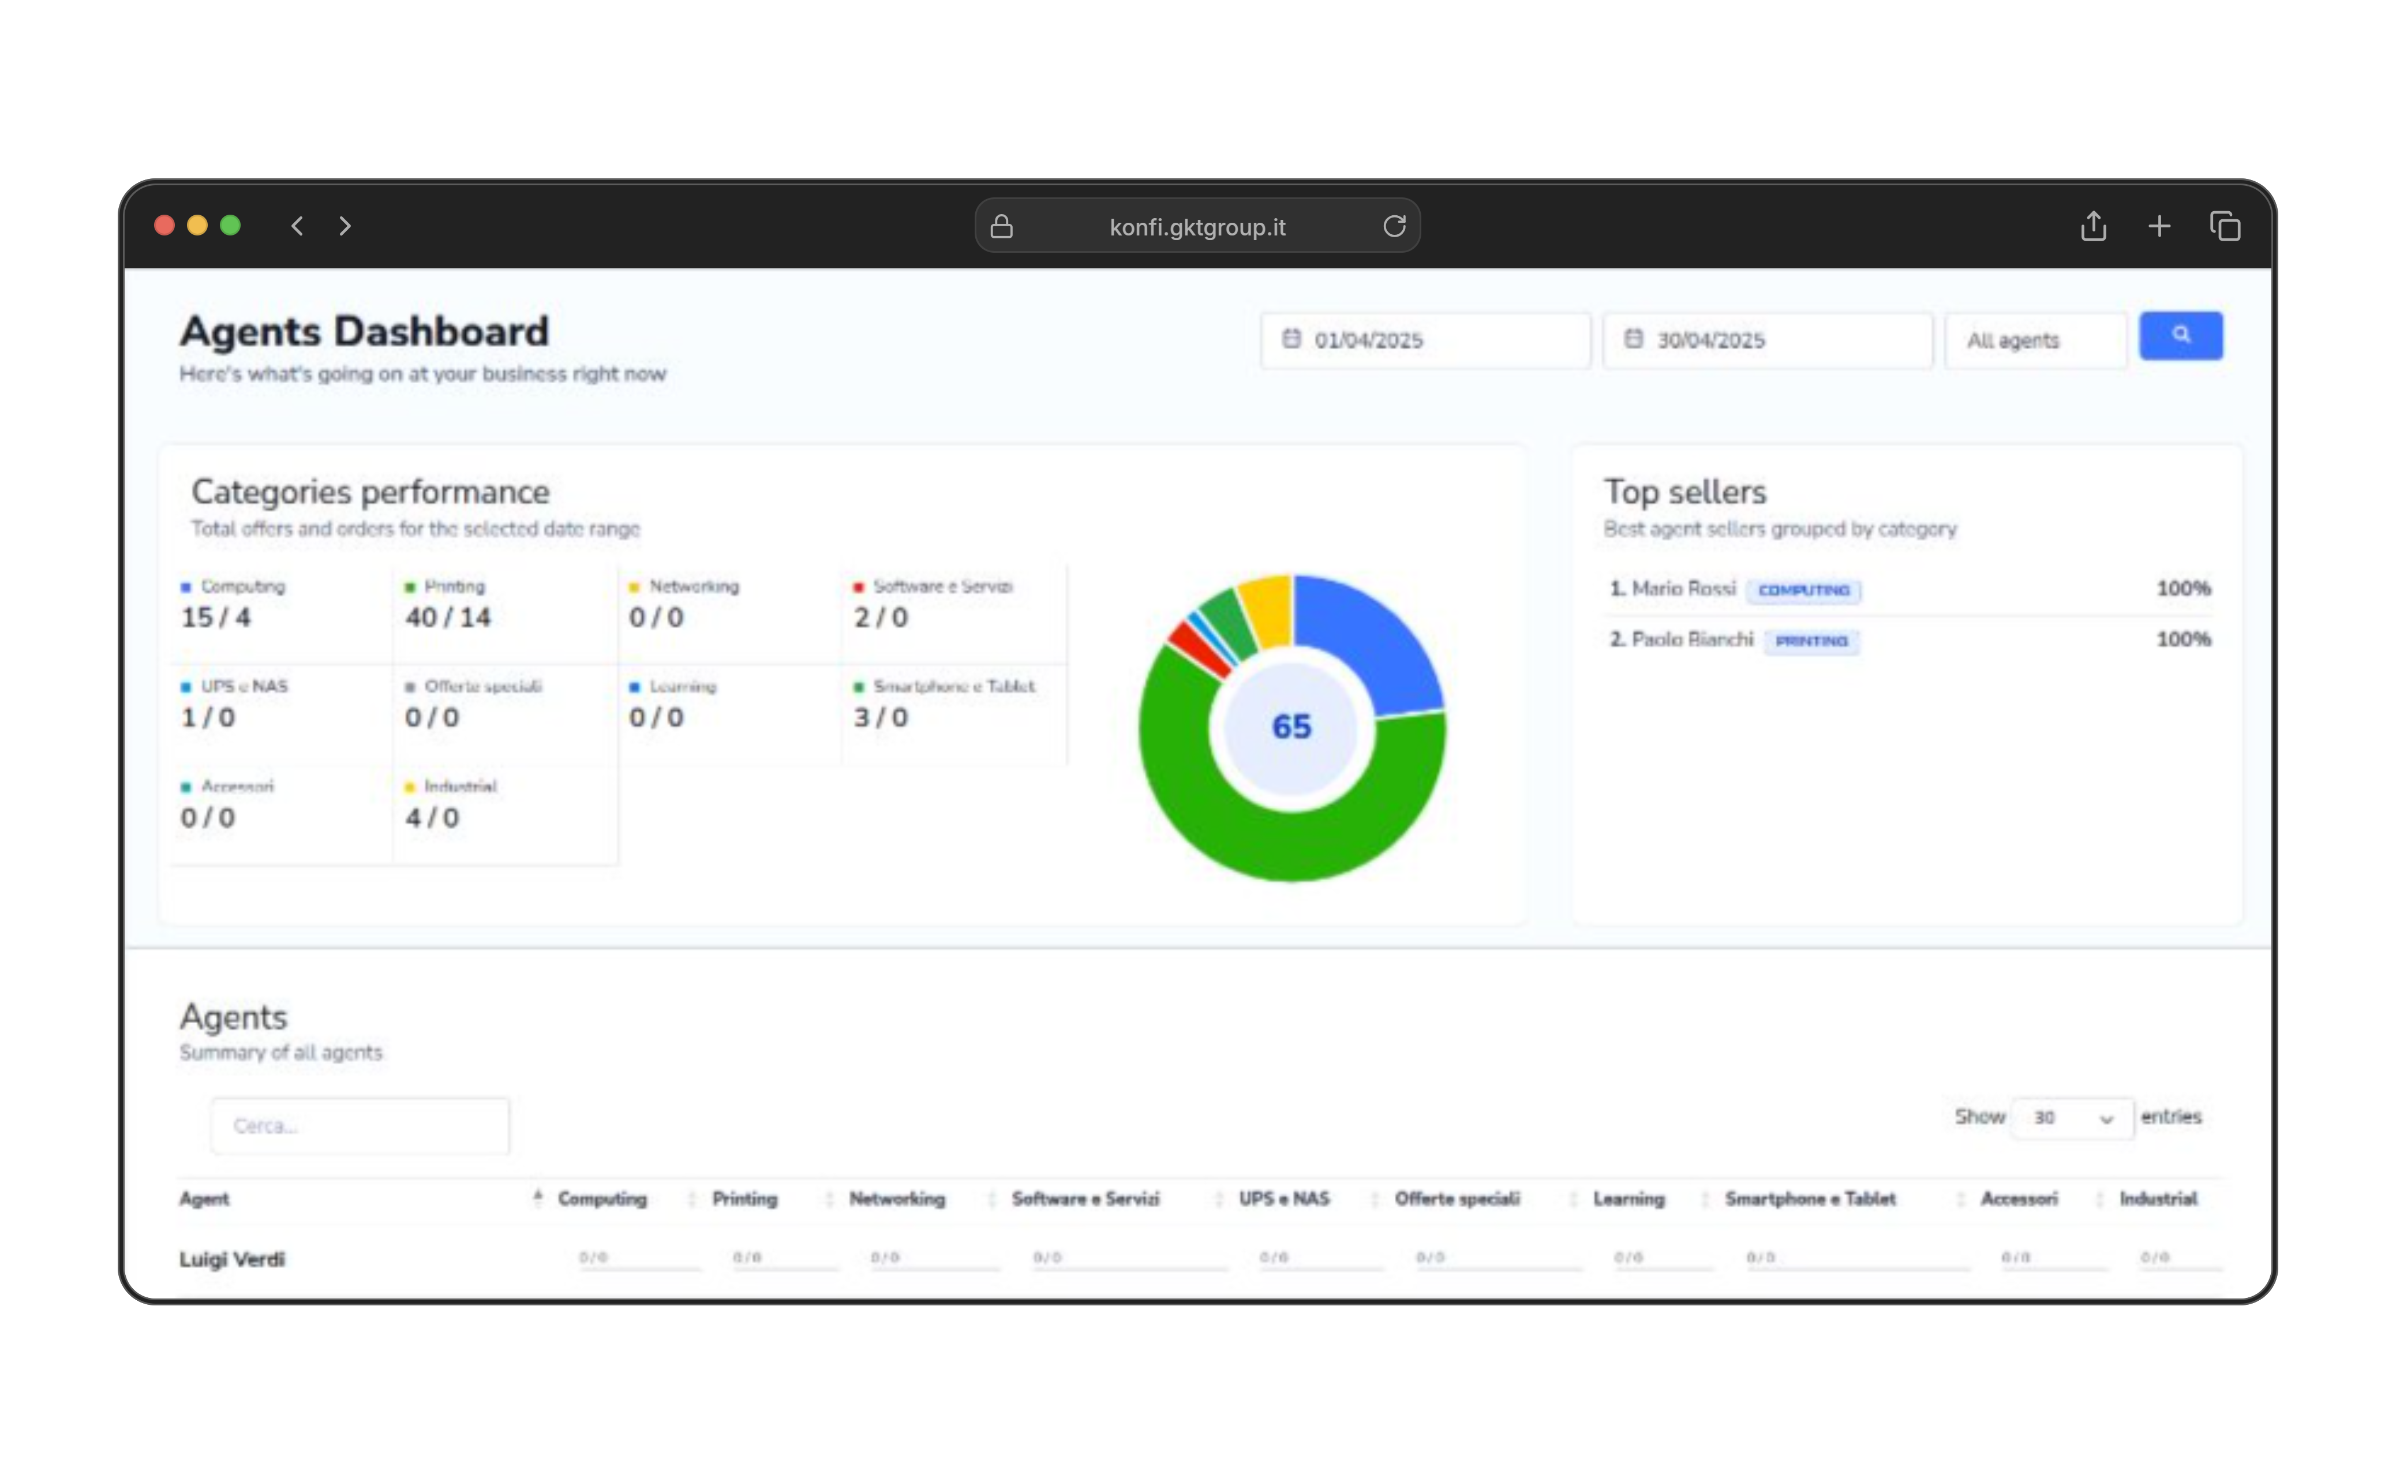Viewport: 2396px width, 1482px height.
Task: Open the All agents dropdown
Action: [2035, 339]
